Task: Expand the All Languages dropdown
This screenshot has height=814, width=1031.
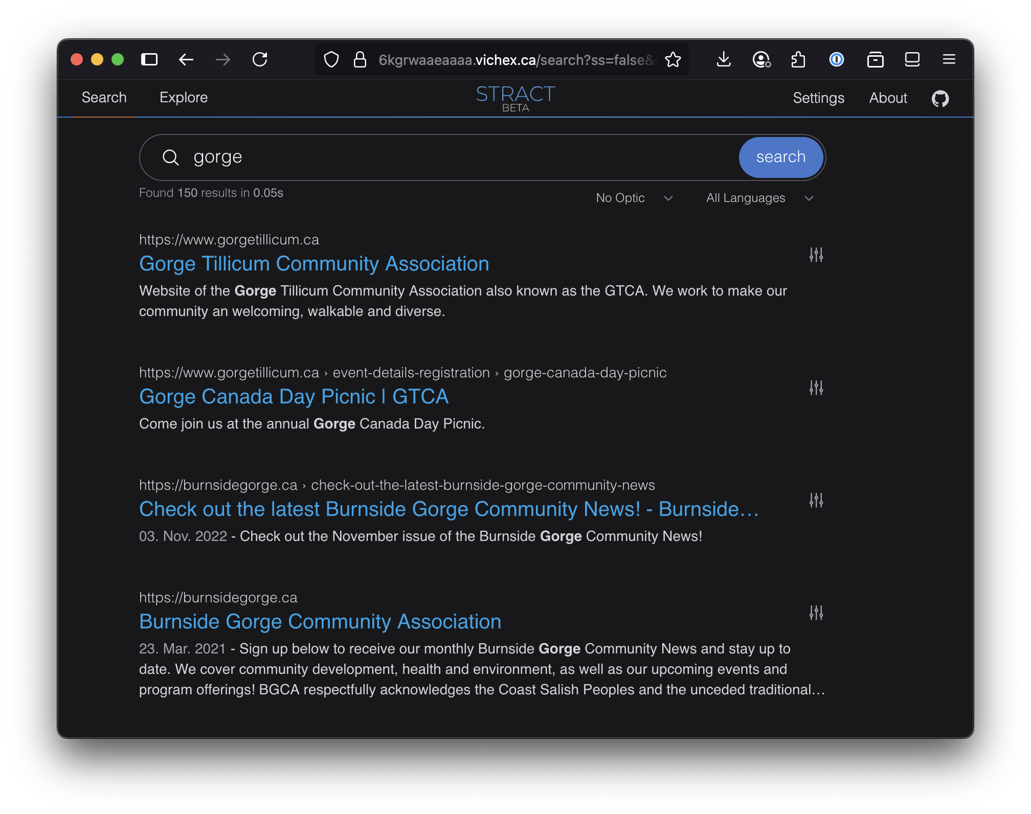Action: point(760,198)
